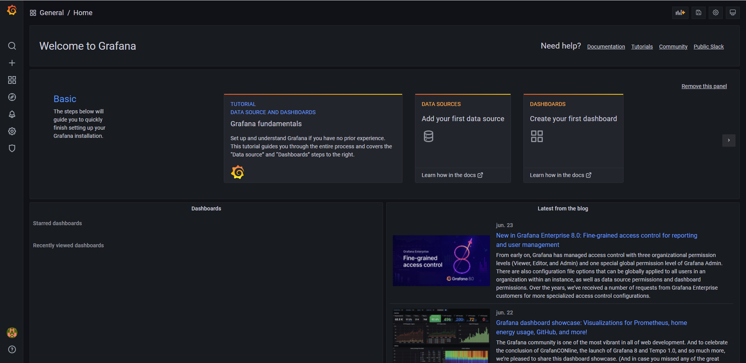Click the Home breadcrumb
This screenshot has height=363, width=746.
(x=83, y=13)
